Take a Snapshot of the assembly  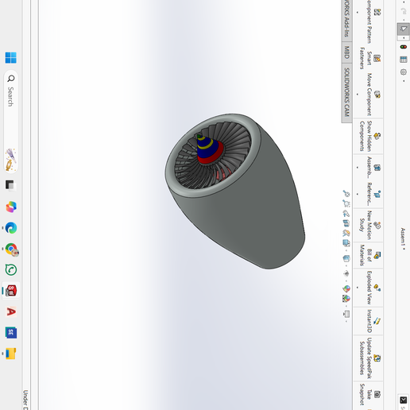coord(377,394)
